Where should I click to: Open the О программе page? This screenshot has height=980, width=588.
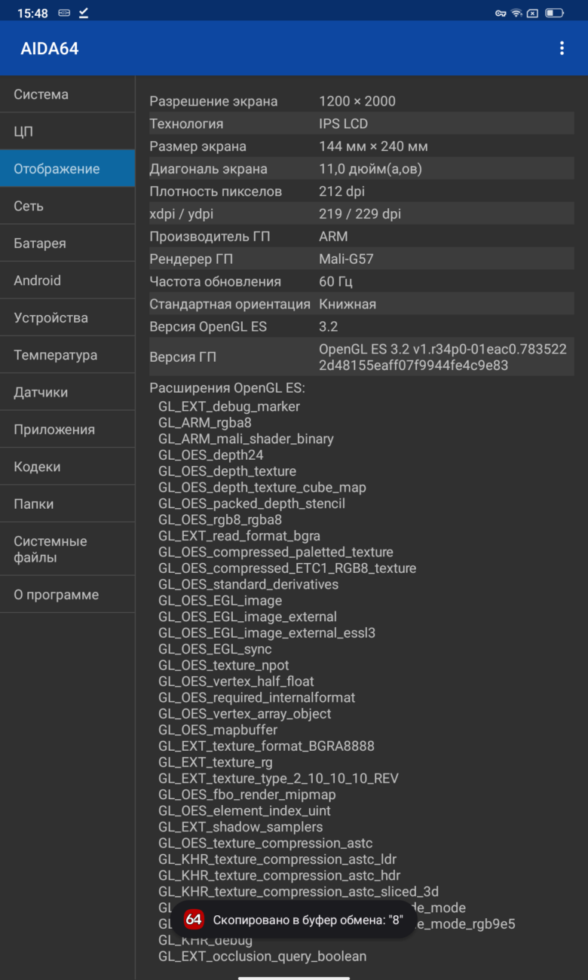(x=68, y=595)
